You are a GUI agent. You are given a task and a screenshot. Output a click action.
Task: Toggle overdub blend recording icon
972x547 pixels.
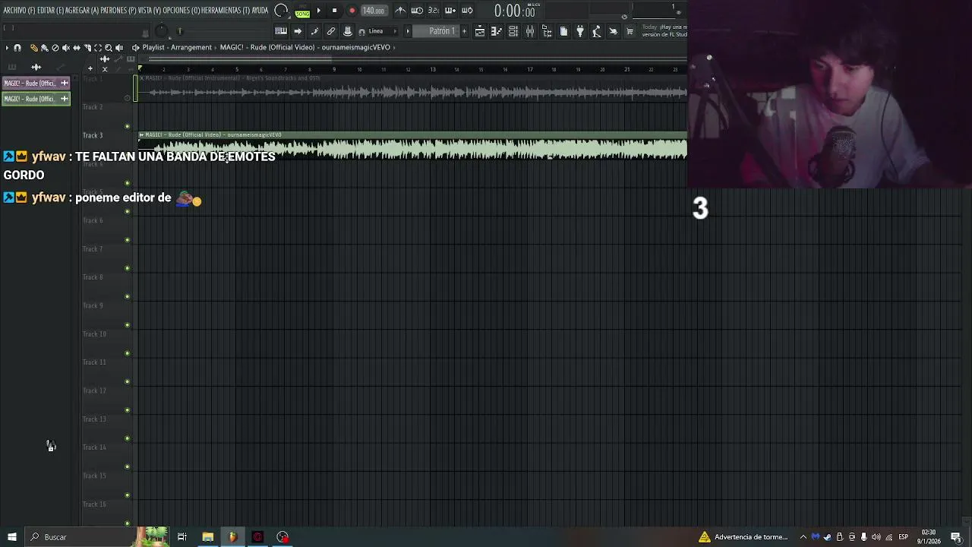point(450,11)
